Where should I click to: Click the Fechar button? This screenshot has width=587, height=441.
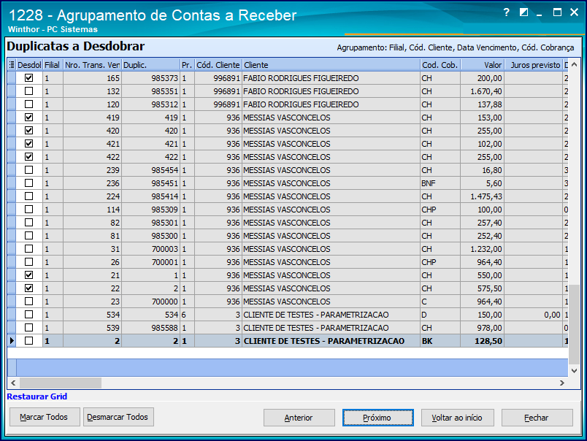point(537,418)
